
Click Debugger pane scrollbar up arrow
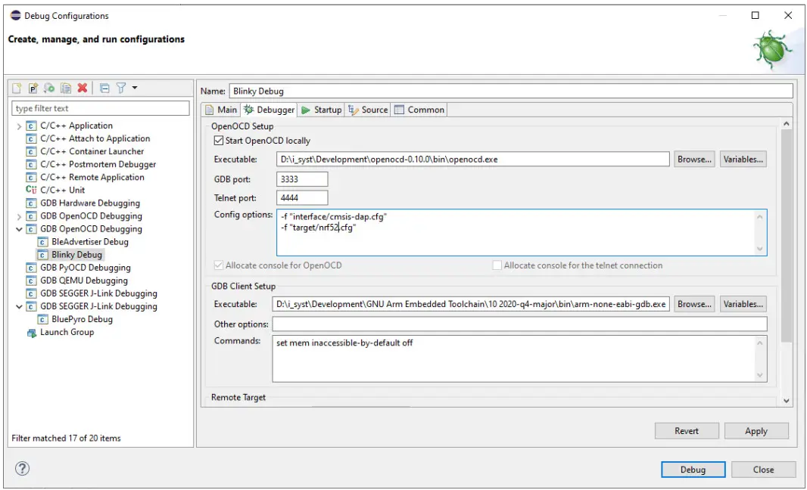(786, 124)
